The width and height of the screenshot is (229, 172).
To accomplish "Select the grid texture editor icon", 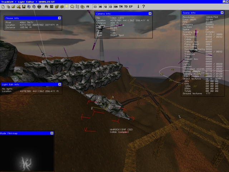I will click(52, 6).
